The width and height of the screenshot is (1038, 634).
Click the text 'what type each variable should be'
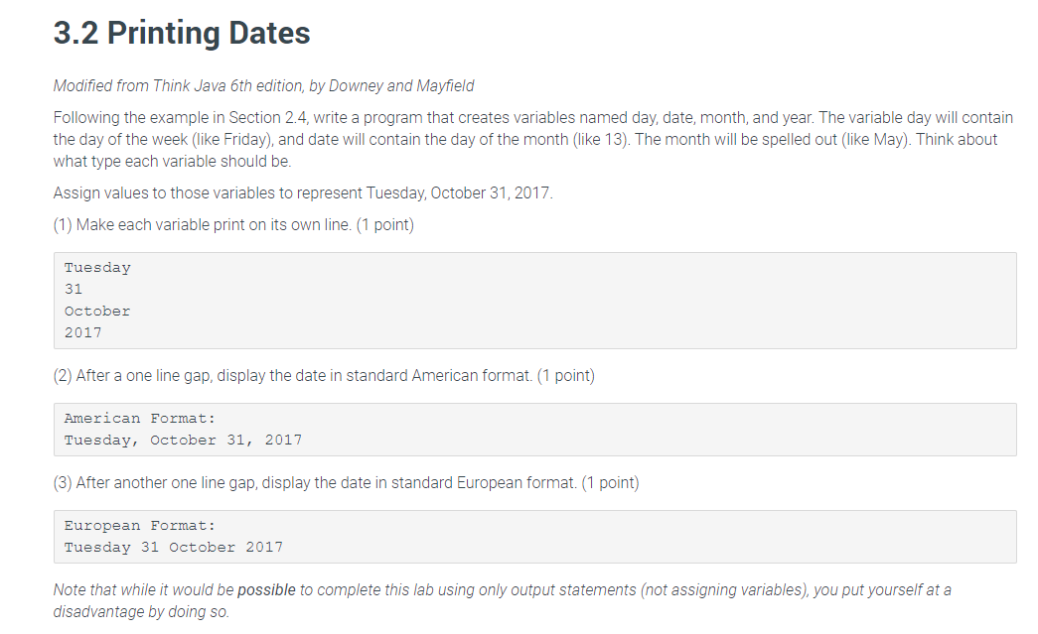click(x=172, y=162)
